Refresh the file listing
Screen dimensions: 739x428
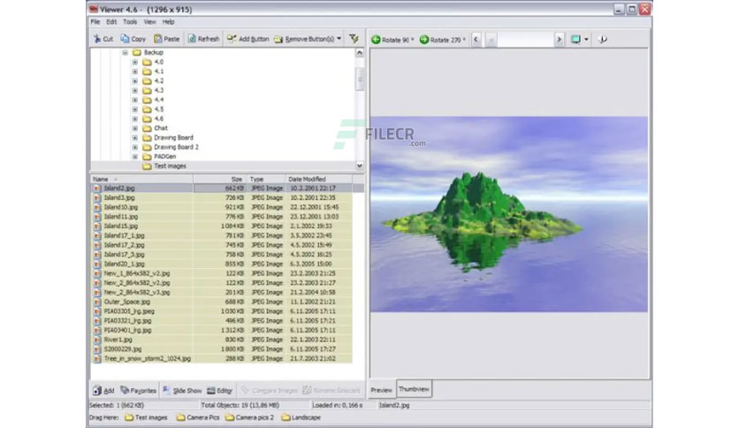203,39
